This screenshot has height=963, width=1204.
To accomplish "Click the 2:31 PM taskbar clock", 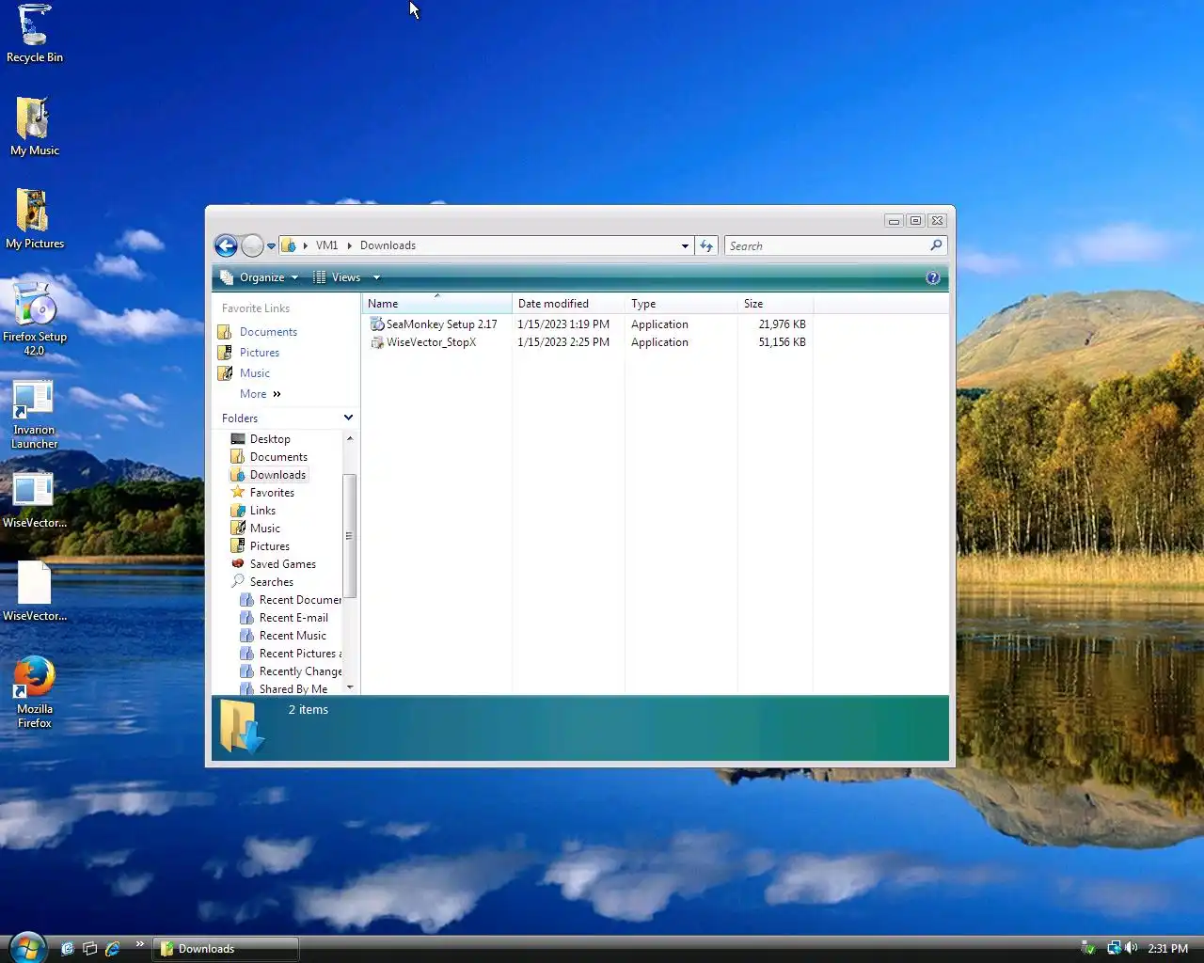I will [x=1167, y=949].
